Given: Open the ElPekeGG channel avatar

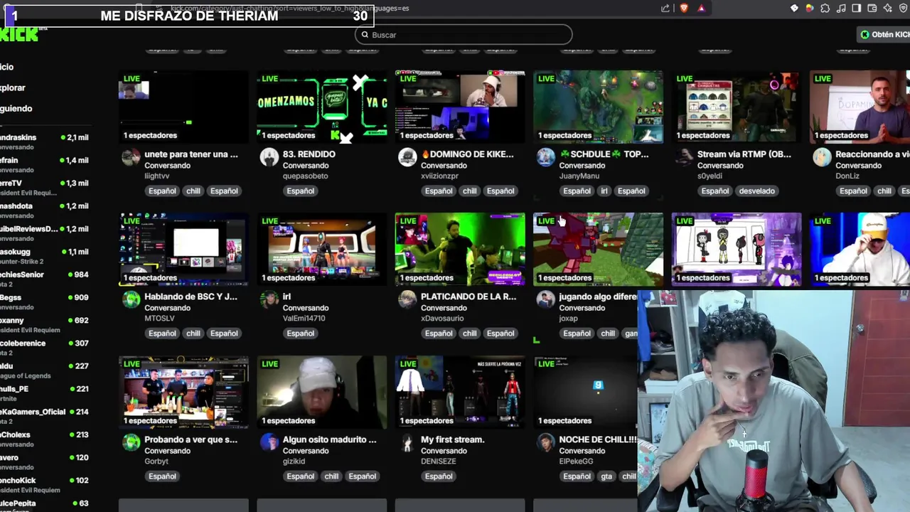Looking at the screenshot, I should [x=545, y=442].
